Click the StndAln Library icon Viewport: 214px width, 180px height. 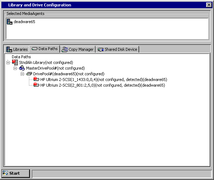click(x=15, y=62)
